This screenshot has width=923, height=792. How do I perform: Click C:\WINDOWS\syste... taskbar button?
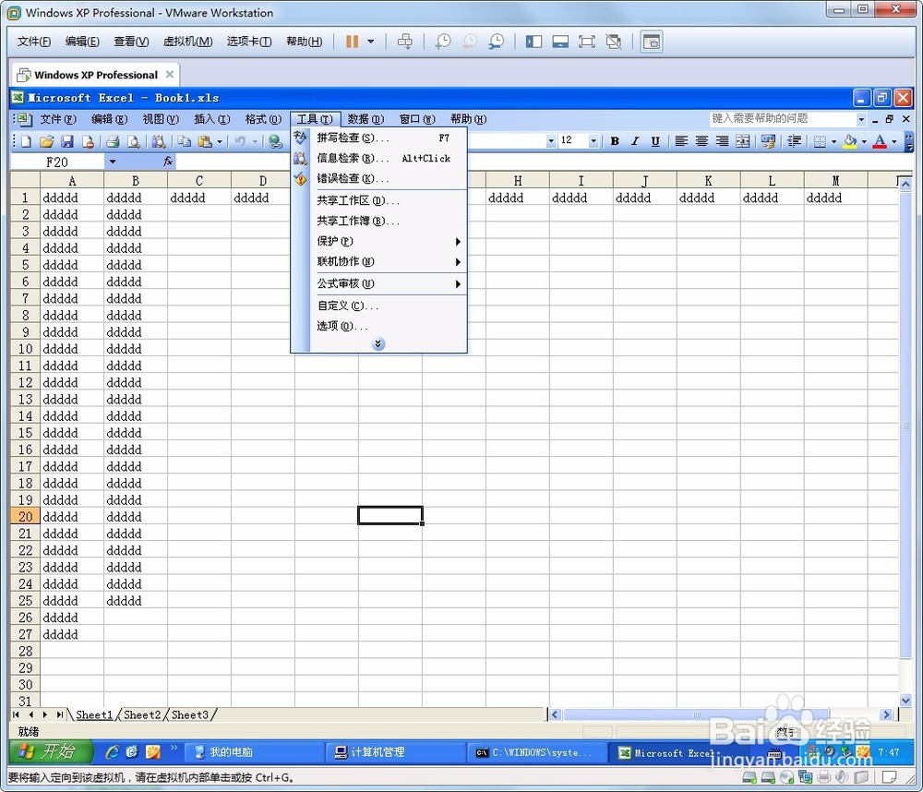click(537, 752)
